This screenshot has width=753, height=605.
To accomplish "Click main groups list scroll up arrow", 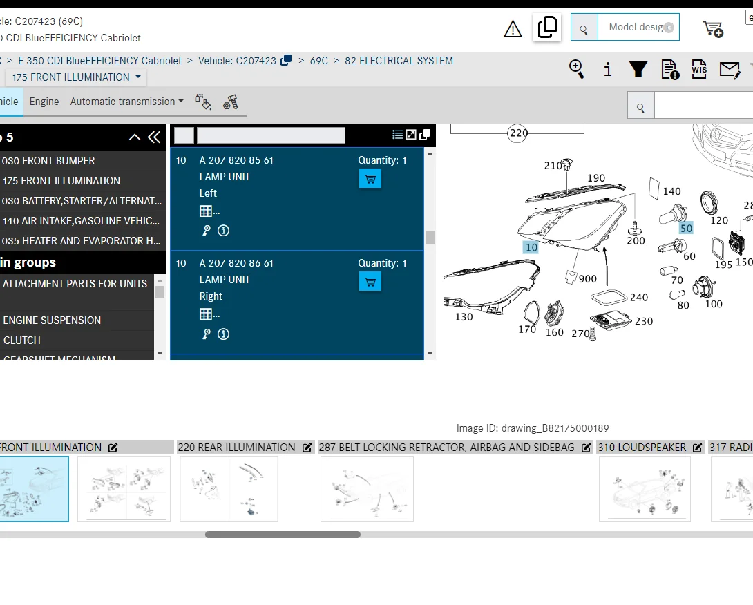I will (x=160, y=280).
